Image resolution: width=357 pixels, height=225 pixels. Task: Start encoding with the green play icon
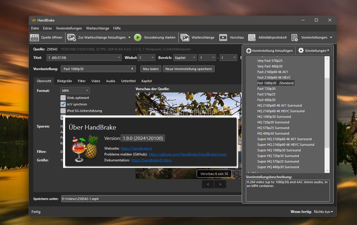tap(138, 37)
